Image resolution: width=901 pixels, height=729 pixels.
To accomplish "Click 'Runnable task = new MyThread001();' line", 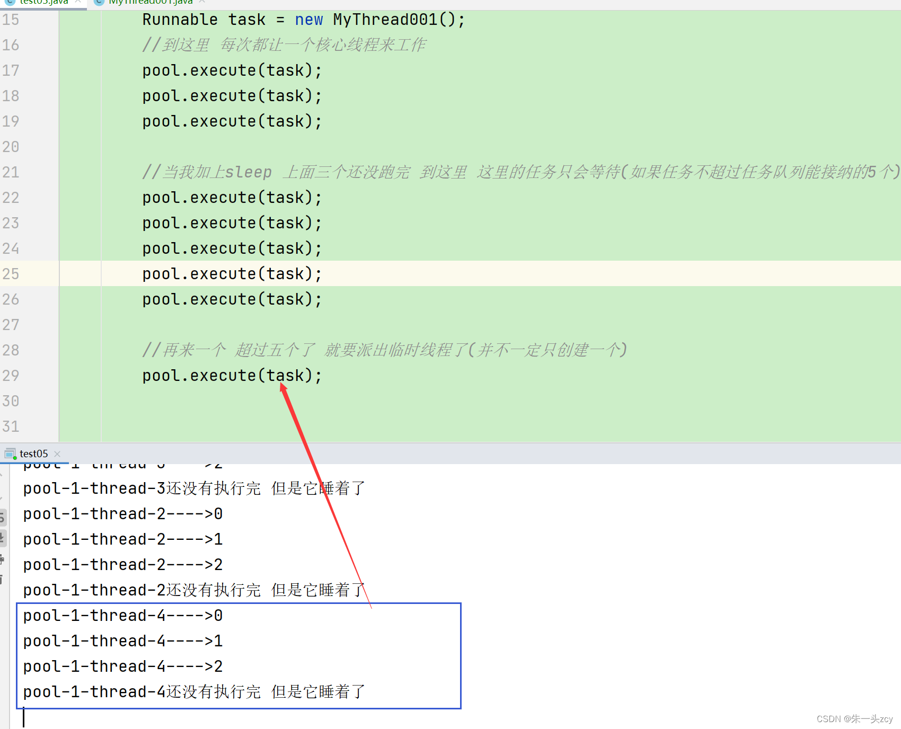I will point(304,20).
